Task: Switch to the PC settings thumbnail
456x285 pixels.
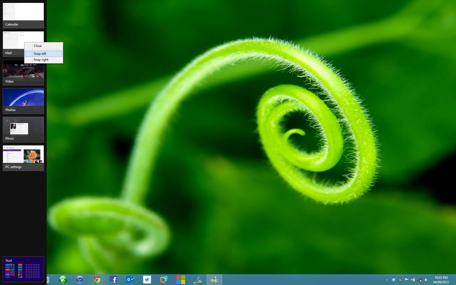Action: pyautogui.click(x=23, y=158)
